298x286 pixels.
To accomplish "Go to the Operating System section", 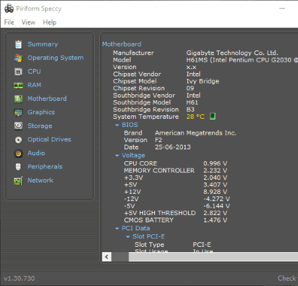I will 56,58.
